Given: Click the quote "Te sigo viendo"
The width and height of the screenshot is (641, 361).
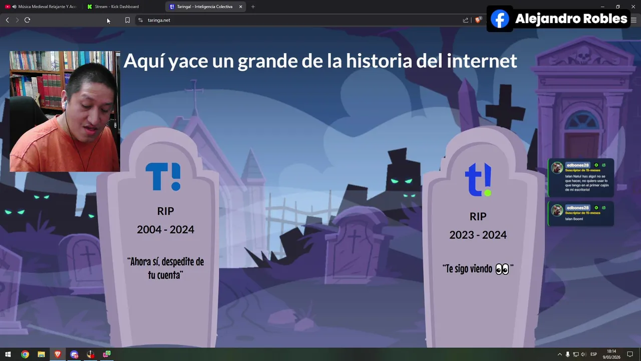Looking at the screenshot, I should pyautogui.click(x=478, y=269).
